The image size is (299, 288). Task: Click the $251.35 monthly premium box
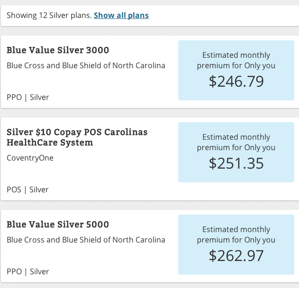click(x=236, y=152)
